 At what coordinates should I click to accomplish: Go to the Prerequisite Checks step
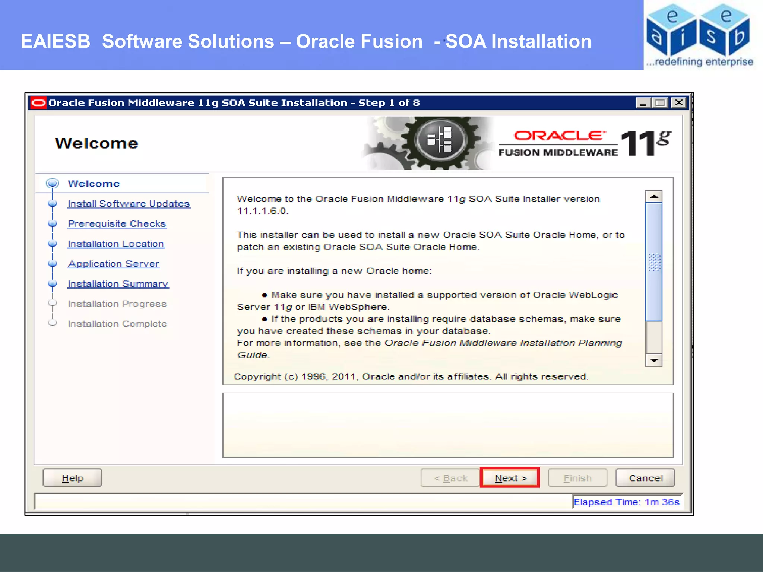[117, 223]
